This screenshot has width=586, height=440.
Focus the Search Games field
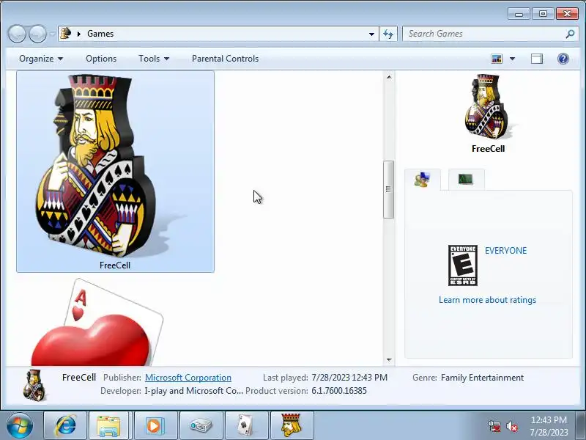click(x=485, y=34)
